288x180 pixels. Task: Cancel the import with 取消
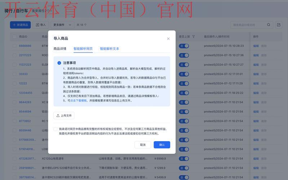point(143,145)
